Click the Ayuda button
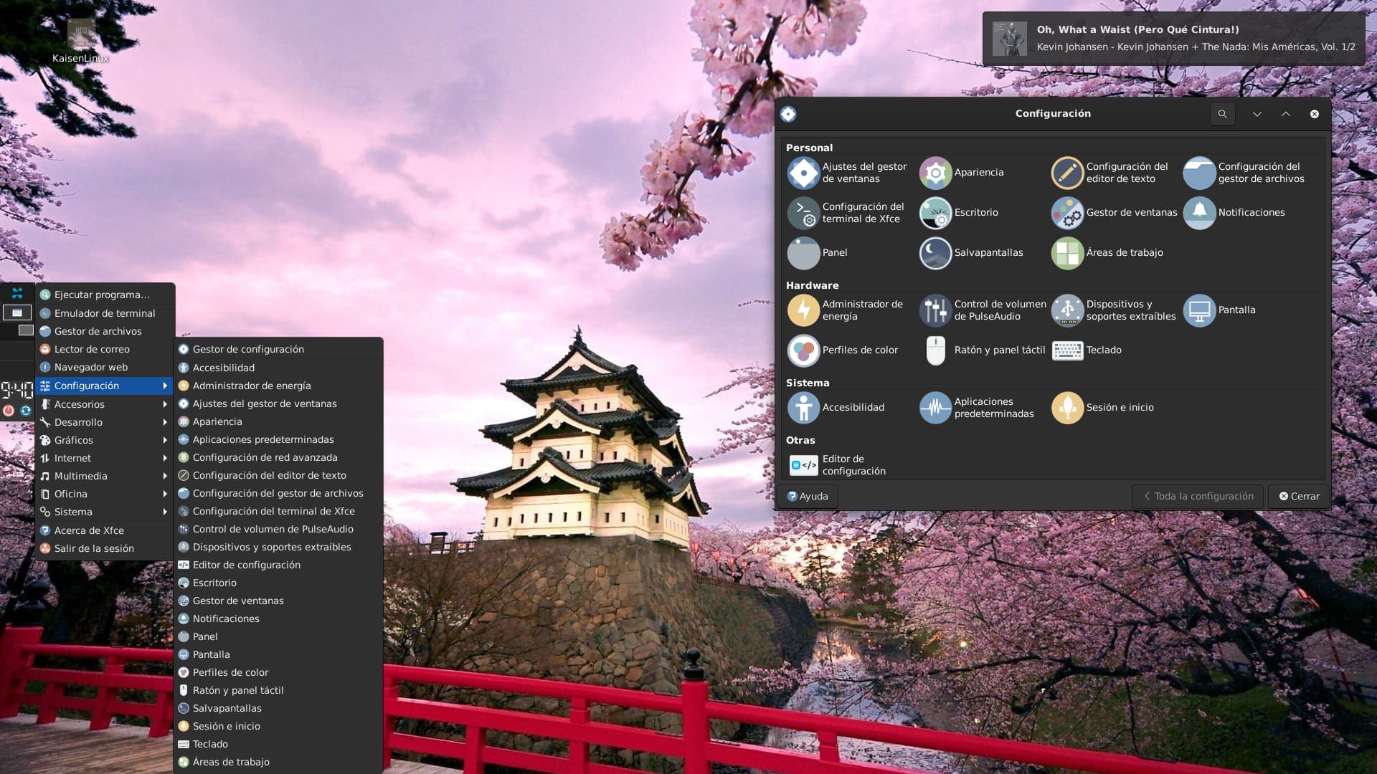 click(x=808, y=496)
